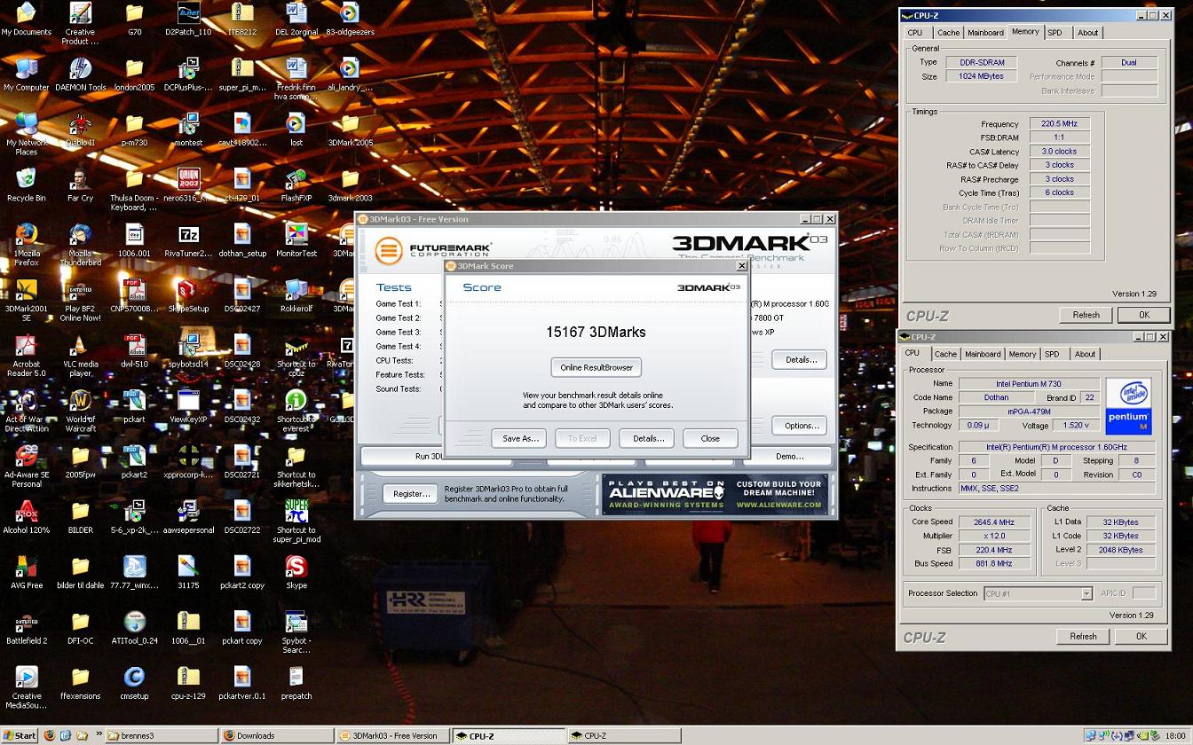This screenshot has height=745, width=1193.
Task: Click the Alienware advertisement banner
Action: pyautogui.click(x=715, y=494)
